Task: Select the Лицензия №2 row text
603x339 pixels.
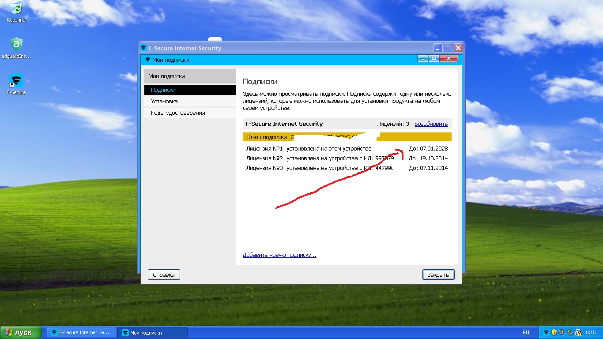Action: click(320, 158)
